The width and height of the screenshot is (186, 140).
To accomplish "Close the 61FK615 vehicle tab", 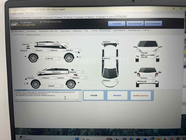I will click(x=55, y=17).
